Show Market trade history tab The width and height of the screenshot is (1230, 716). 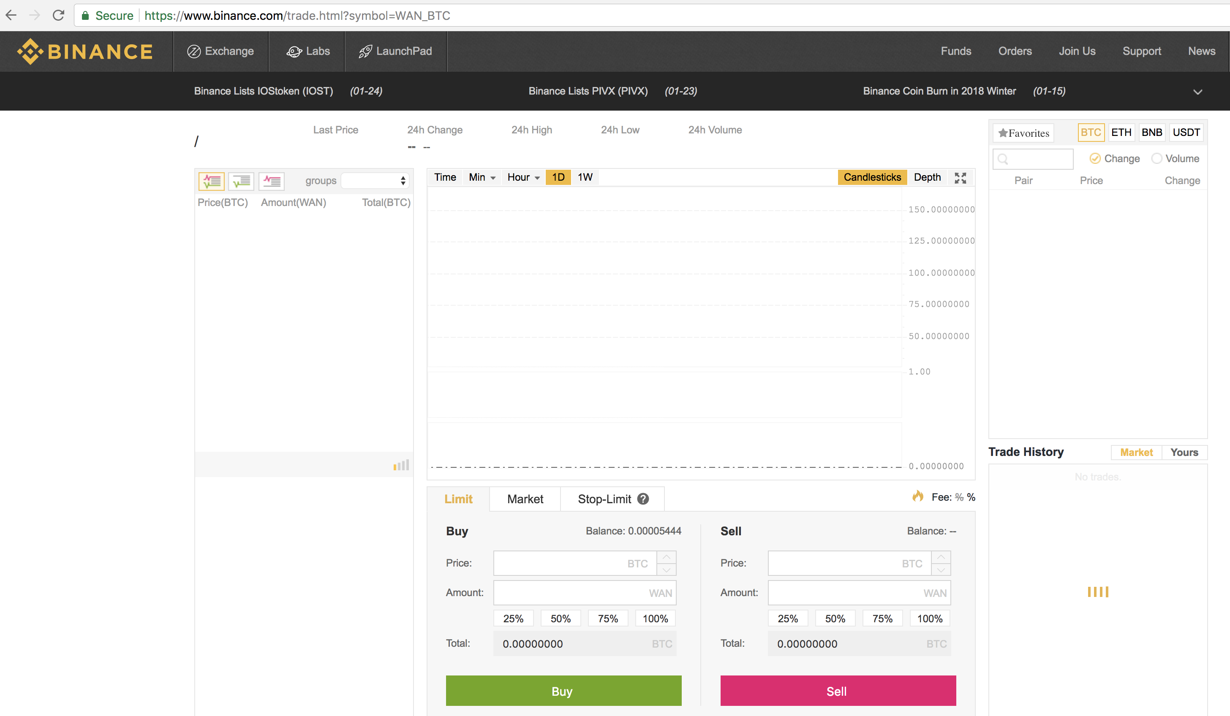pos(1136,452)
